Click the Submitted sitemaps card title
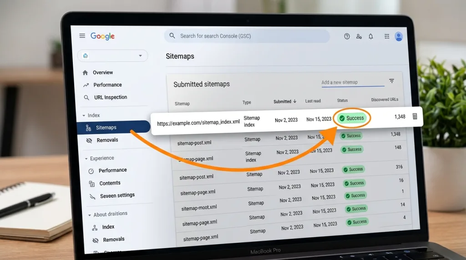Image resolution: width=466 pixels, height=260 pixels. coord(202,84)
